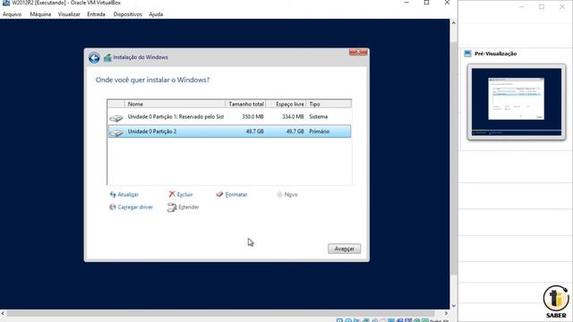573x322 pixels.
Task: Close the Windows Setup dialog
Action: click(x=358, y=53)
